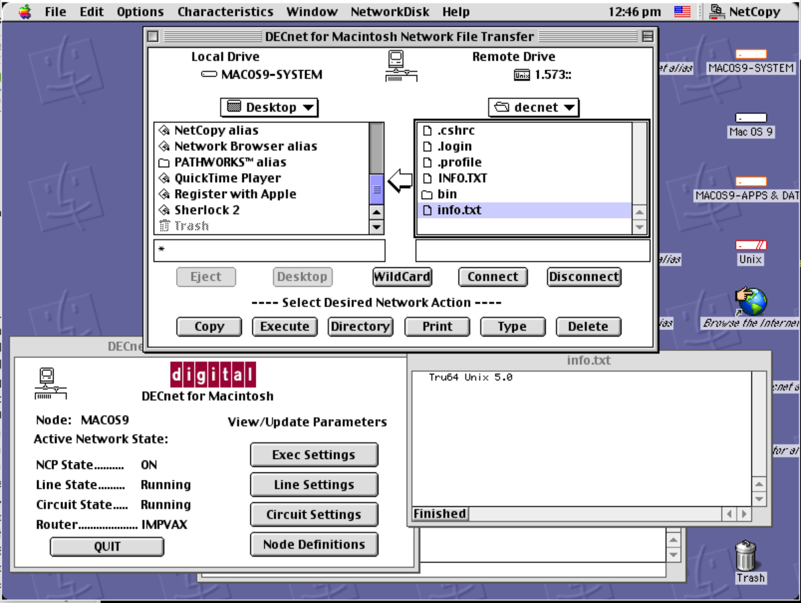This screenshot has height=603, width=801.
Task: Click the menu bar clock showing 12:46 pm
Action: point(634,12)
